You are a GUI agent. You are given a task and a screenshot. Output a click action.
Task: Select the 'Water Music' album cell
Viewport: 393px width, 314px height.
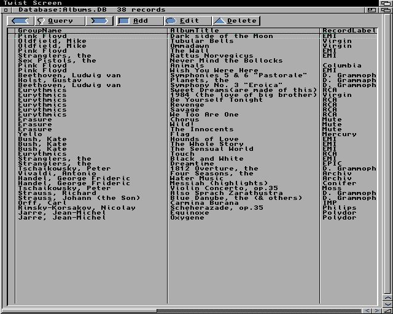point(196,178)
